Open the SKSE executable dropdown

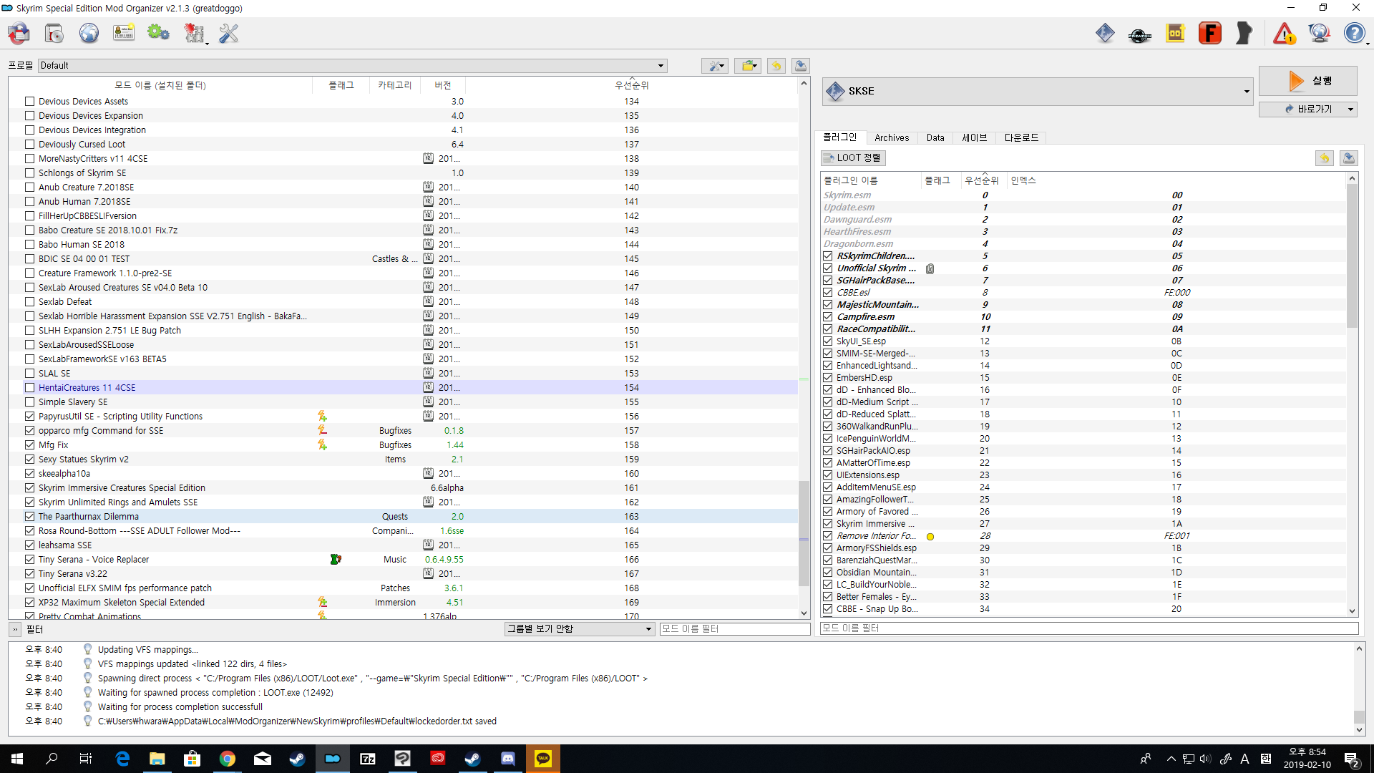click(x=1037, y=92)
